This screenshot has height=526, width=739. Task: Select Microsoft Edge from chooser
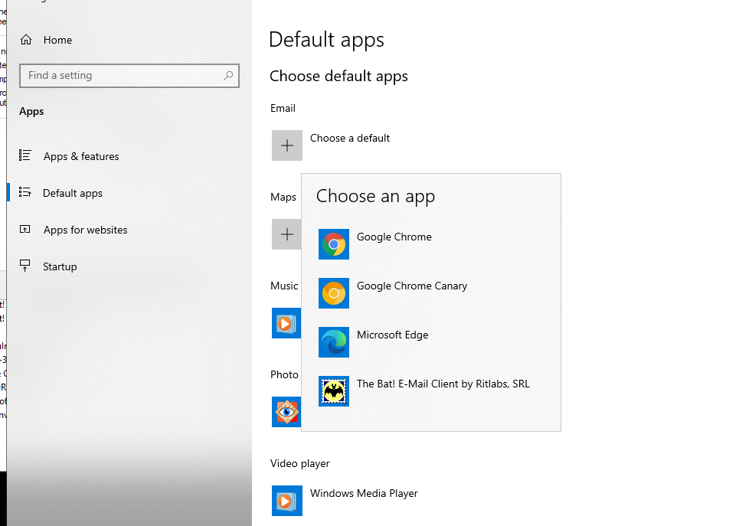pos(393,335)
